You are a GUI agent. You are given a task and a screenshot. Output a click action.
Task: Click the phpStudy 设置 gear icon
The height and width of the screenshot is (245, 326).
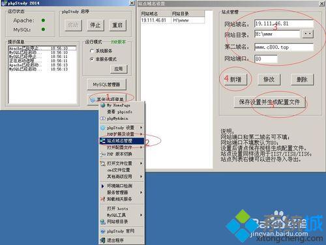103,128
